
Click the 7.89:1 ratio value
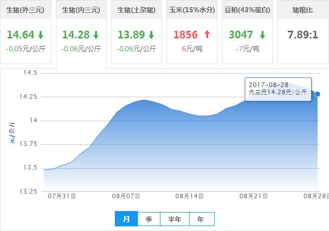[x=303, y=35]
